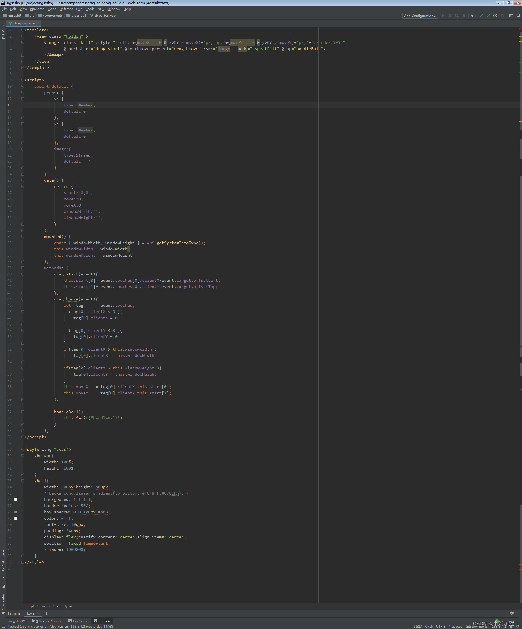Close the drag-ball.vue editor tab

(38, 23)
